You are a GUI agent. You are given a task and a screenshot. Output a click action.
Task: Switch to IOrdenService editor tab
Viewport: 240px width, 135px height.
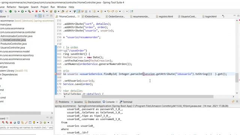pyautogui.click(x=91, y=16)
